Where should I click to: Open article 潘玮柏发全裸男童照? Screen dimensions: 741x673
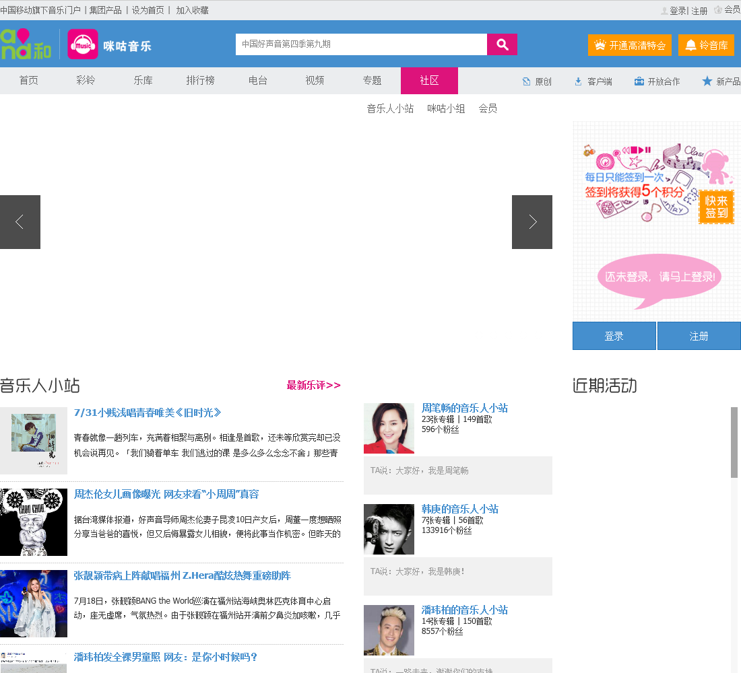click(166, 657)
